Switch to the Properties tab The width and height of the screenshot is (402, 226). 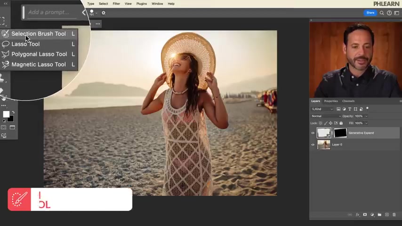click(x=331, y=101)
